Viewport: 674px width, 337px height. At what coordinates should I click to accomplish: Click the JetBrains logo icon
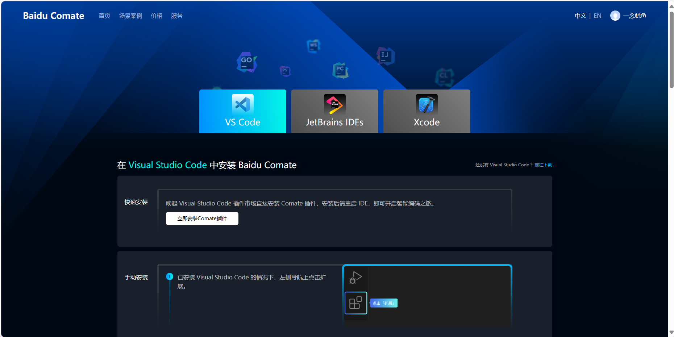pyautogui.click(x=335, y=104)
